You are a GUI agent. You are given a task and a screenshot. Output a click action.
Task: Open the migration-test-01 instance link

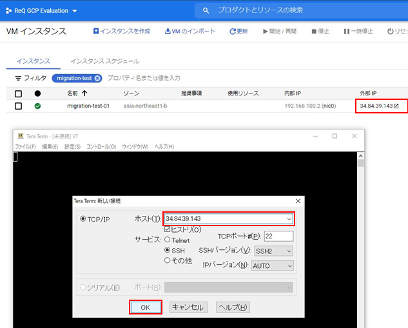click(88, 106)
